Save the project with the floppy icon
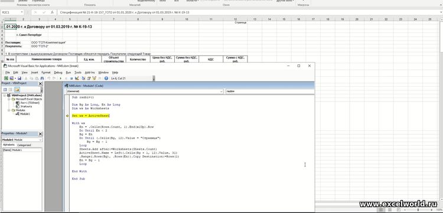Image resolution: width=443 pixels, height=213 pixels. coord(19,78)
